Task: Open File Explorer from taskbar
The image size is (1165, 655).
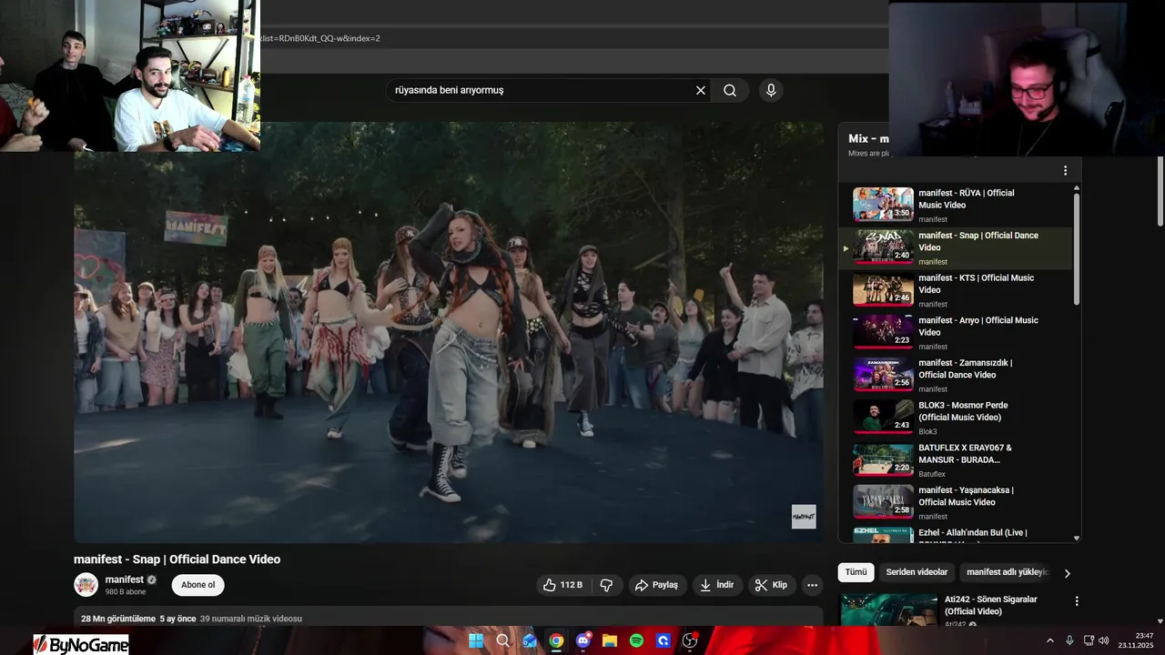Action: coord(610,640)
